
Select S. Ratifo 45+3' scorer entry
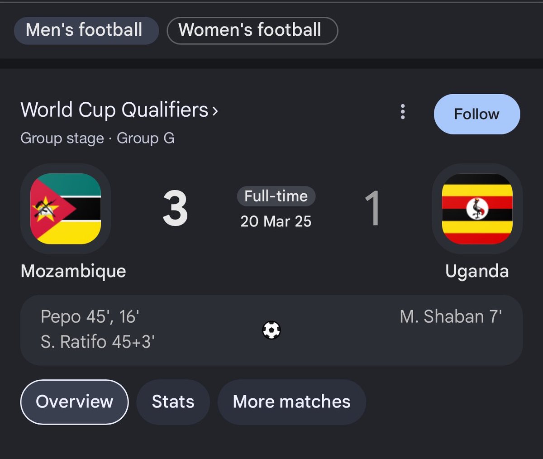point(98,342)
